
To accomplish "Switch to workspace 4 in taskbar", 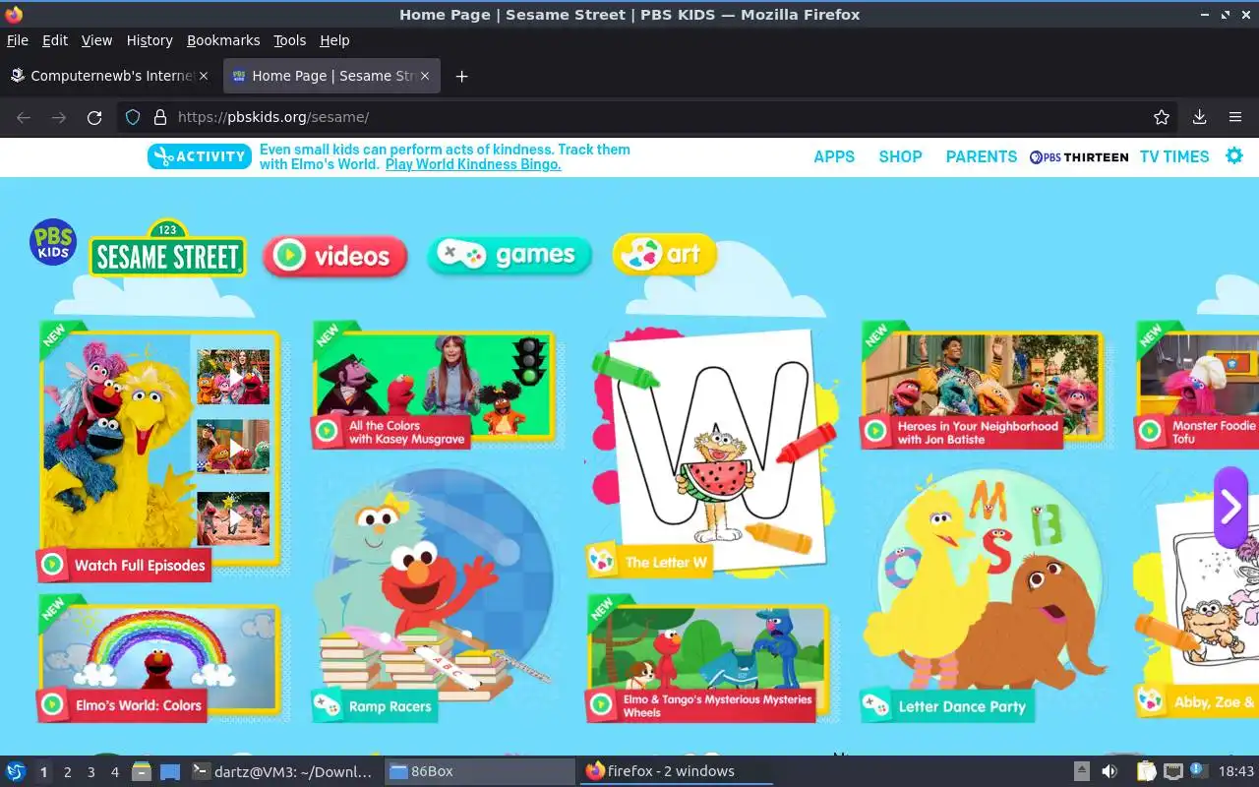I will [x=114, y=772].
